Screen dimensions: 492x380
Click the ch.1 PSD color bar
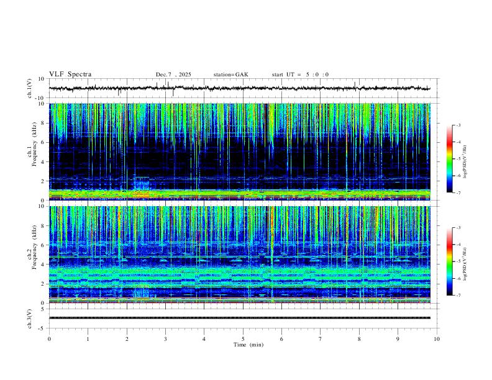(450, 159)
